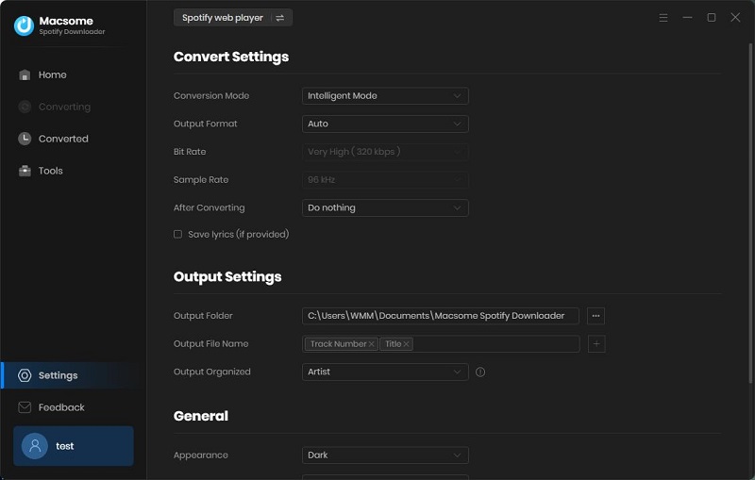Remove the Title tag

(406, 344)
